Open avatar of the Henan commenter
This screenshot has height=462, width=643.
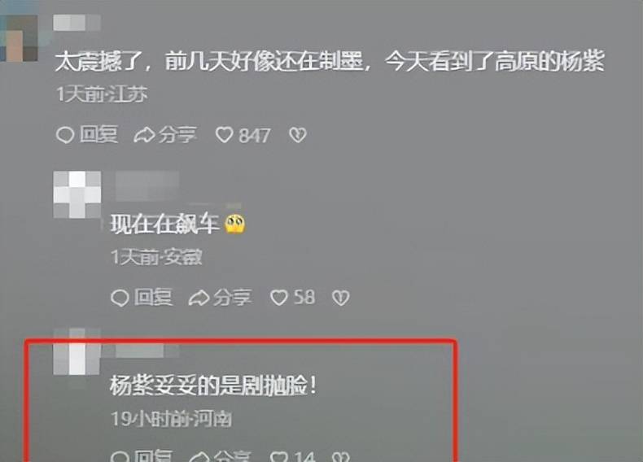click(77, 351)
